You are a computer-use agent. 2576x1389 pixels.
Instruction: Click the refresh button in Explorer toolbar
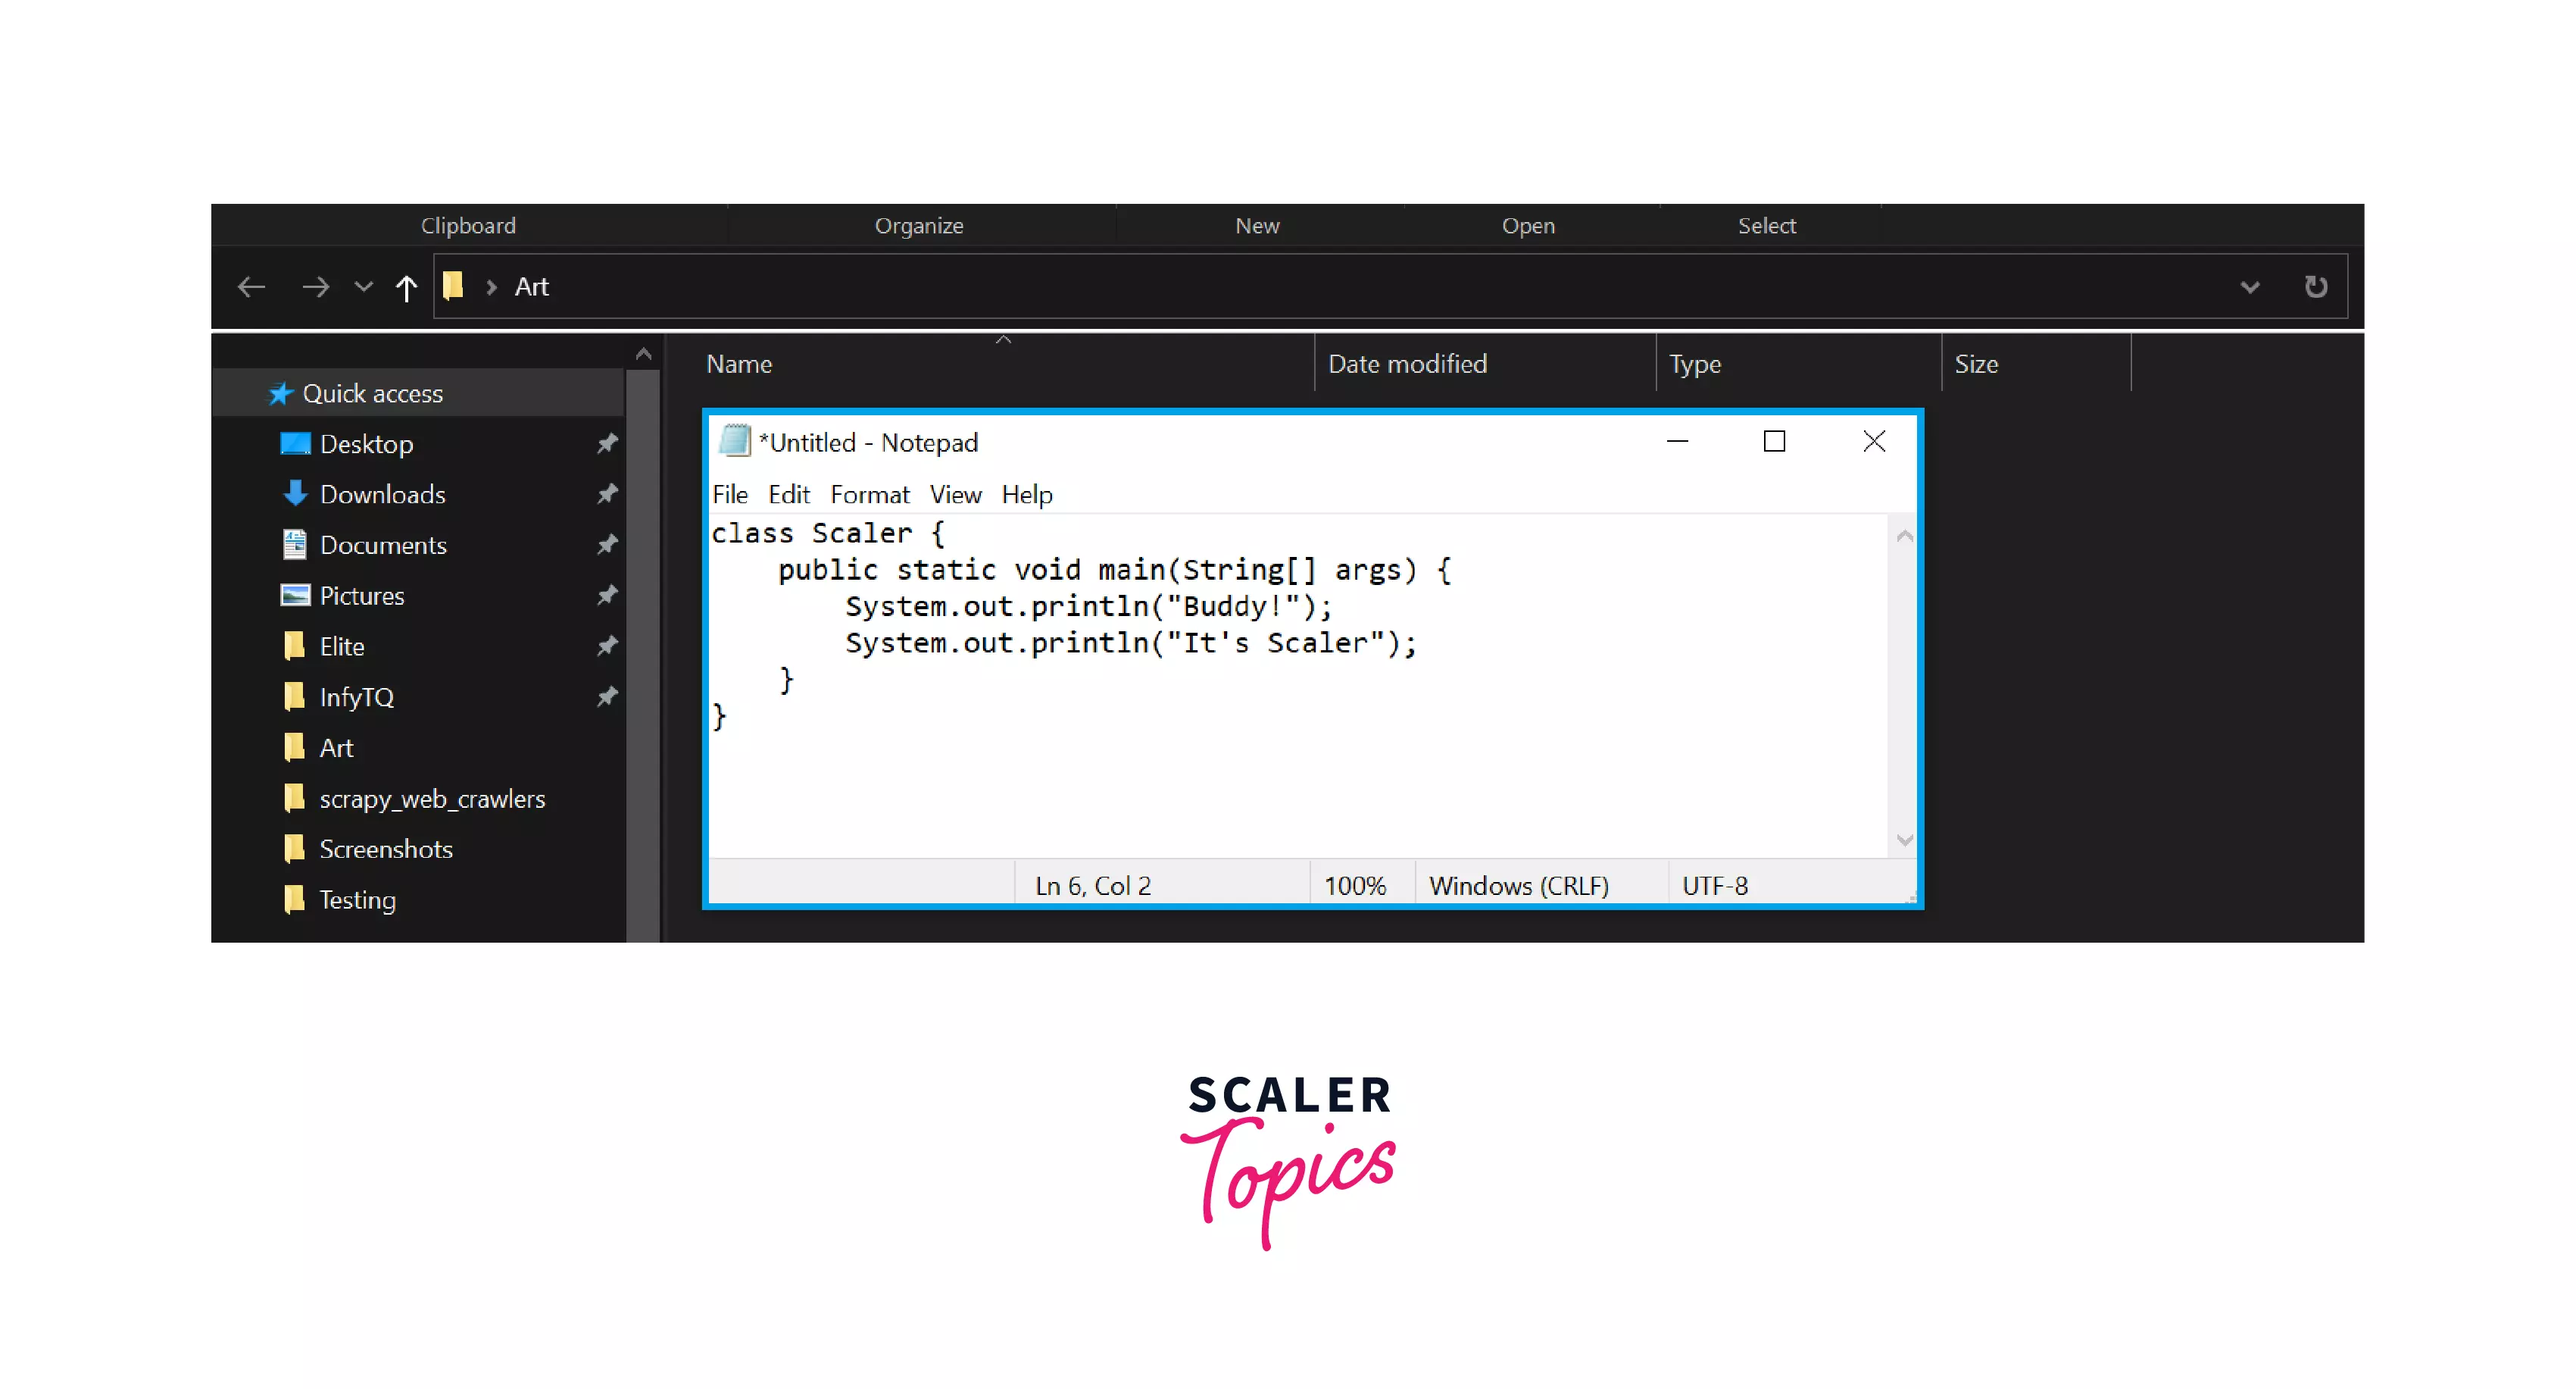(2316, 286)
